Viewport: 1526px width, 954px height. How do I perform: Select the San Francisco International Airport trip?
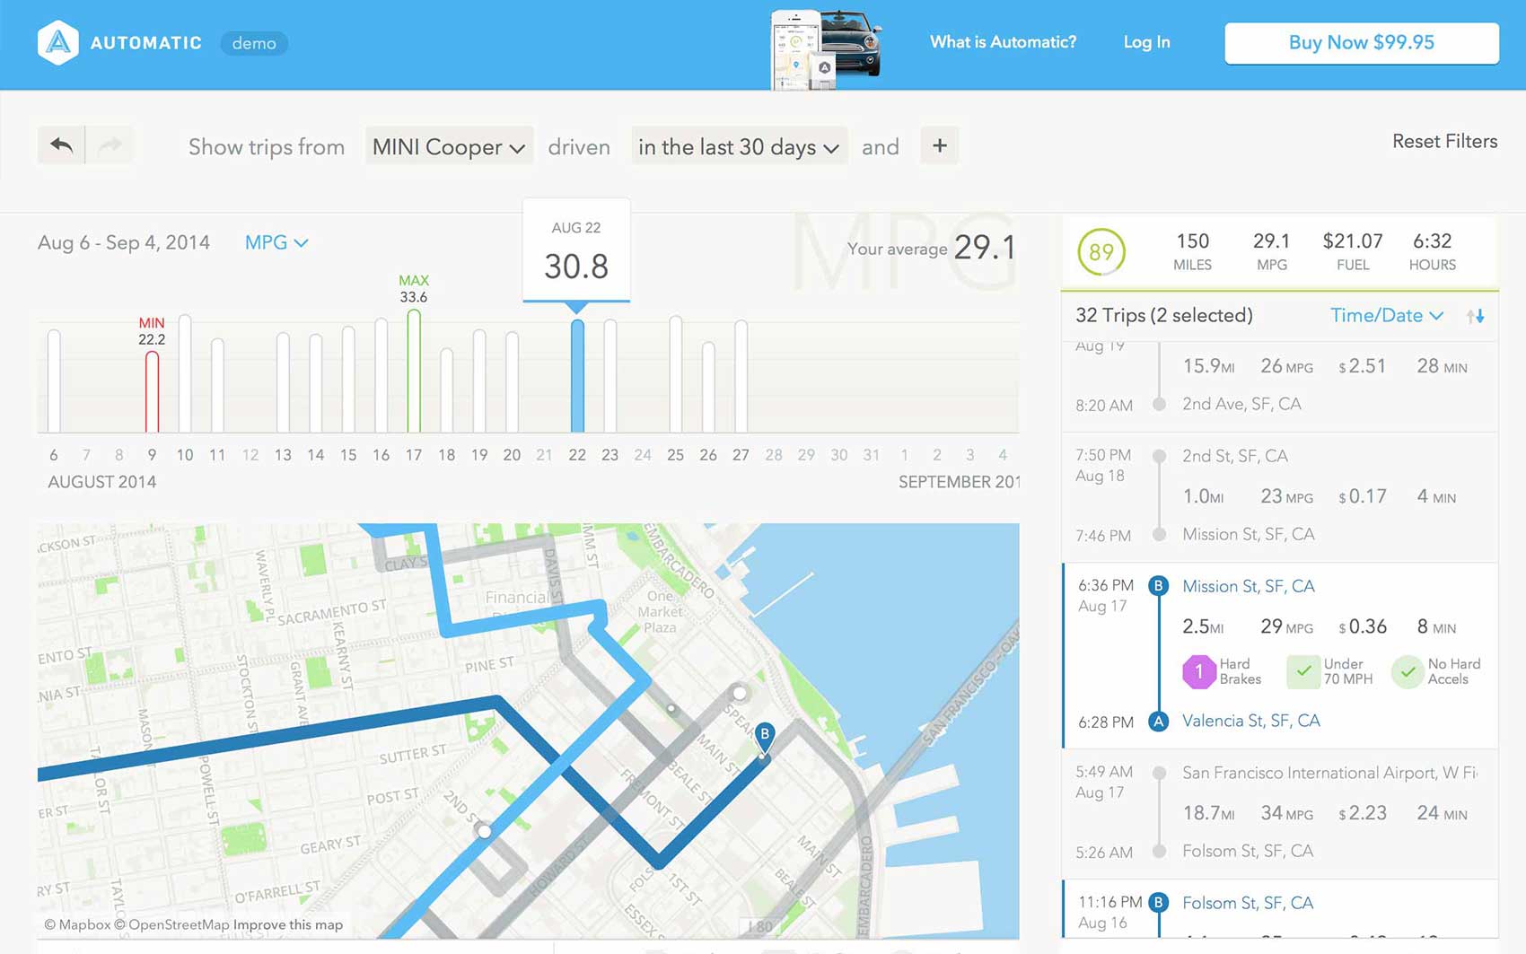1329,774
